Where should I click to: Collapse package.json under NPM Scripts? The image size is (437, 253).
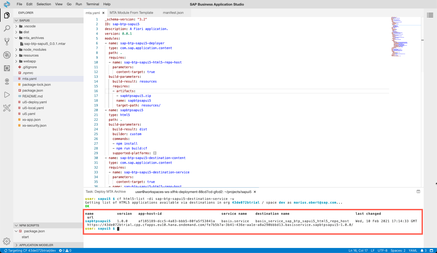(x=17, y=231)
